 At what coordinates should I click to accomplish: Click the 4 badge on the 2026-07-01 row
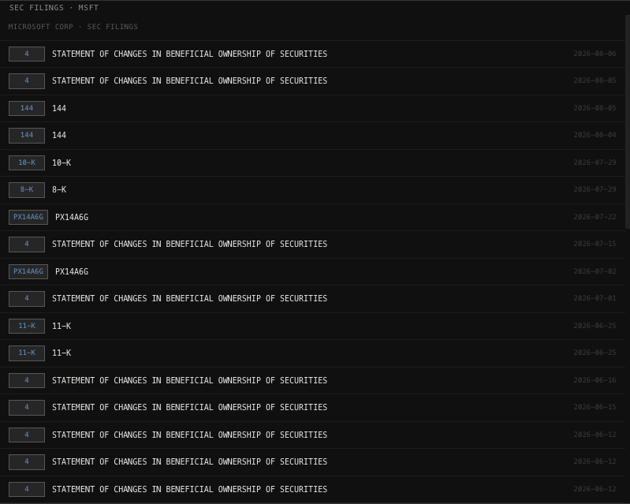[27, 298]
